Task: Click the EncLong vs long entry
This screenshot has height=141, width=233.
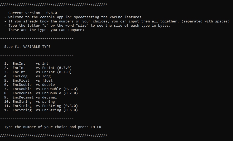Action: click(x=27, y=76)
